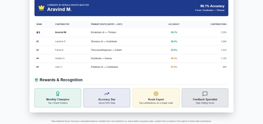Click the 96.5% accuracy value
The height and width of the screenshot is (124, 263).
[x=174, y=41]
